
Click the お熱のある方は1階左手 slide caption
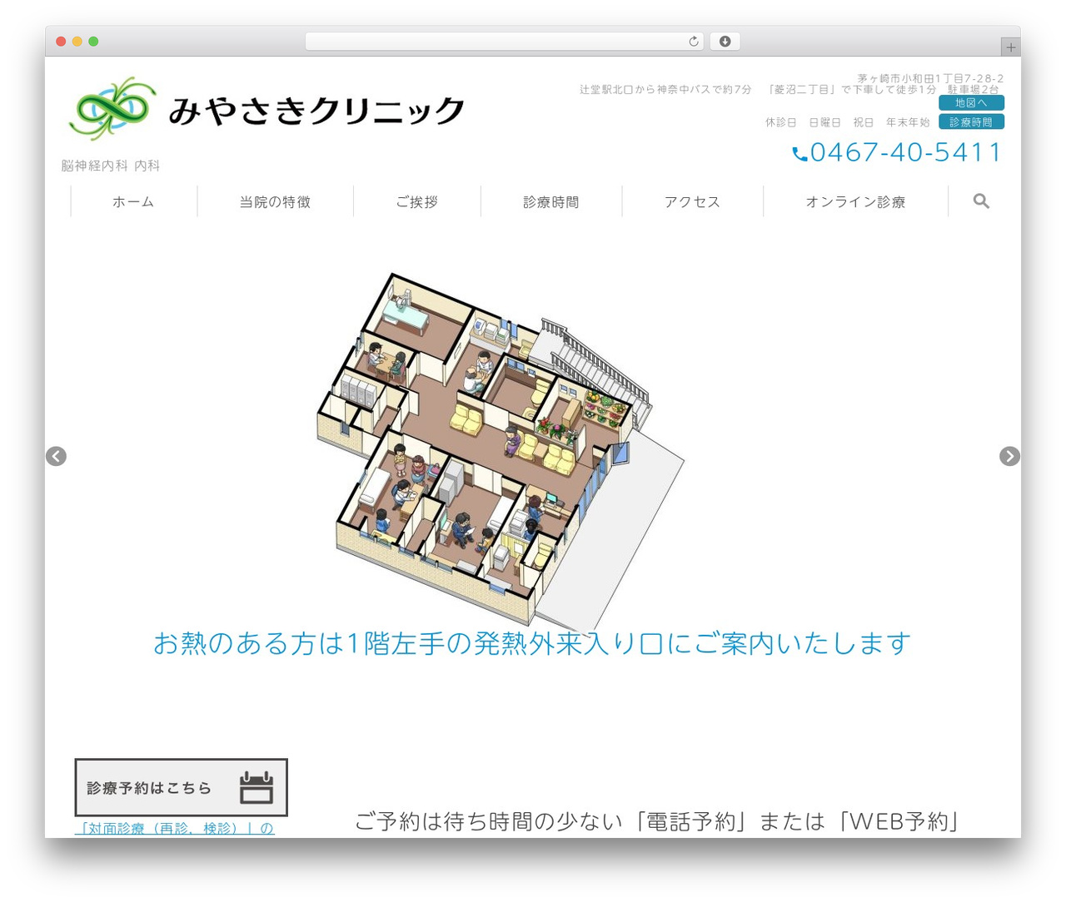coord(531,643)
